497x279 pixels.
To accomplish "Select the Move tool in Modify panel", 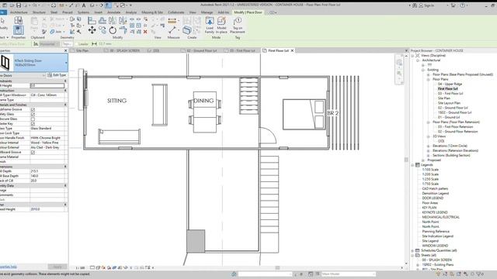I will 92,30.
